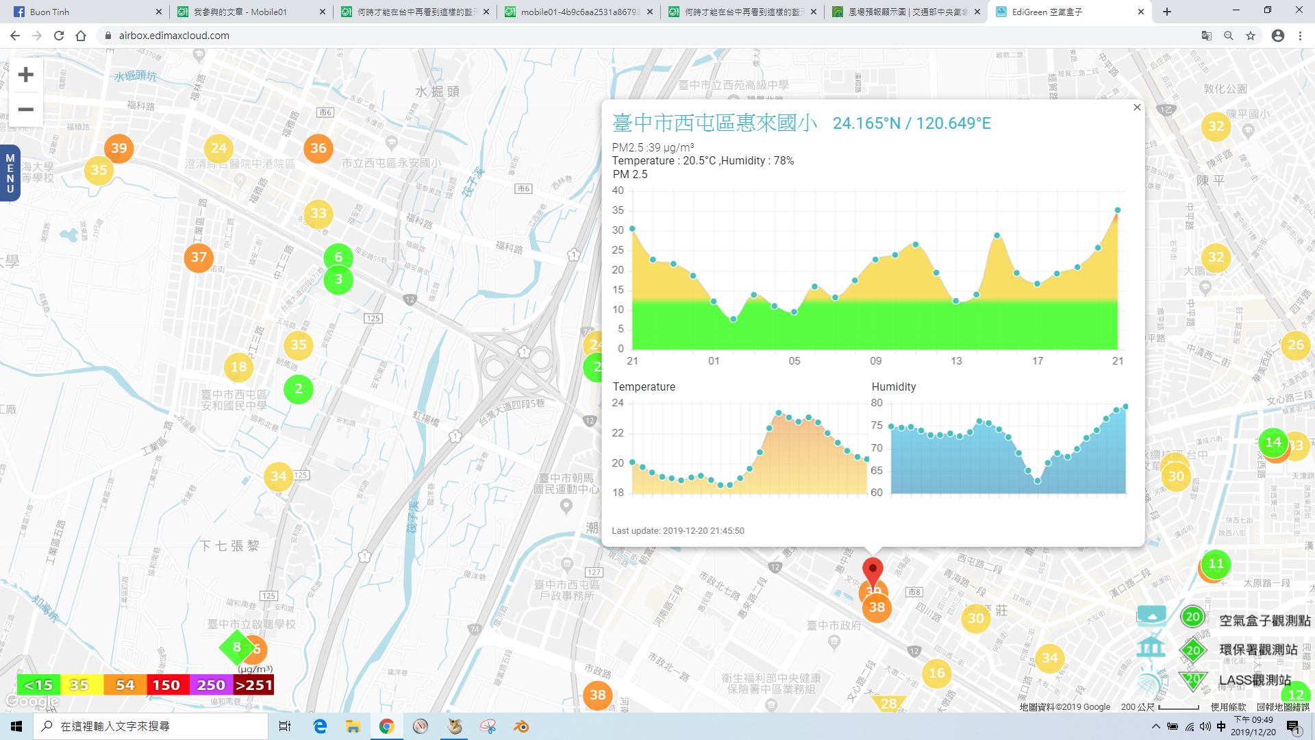Go back in browser
The width and height of the screenshot is (1315, 740).
15,36
